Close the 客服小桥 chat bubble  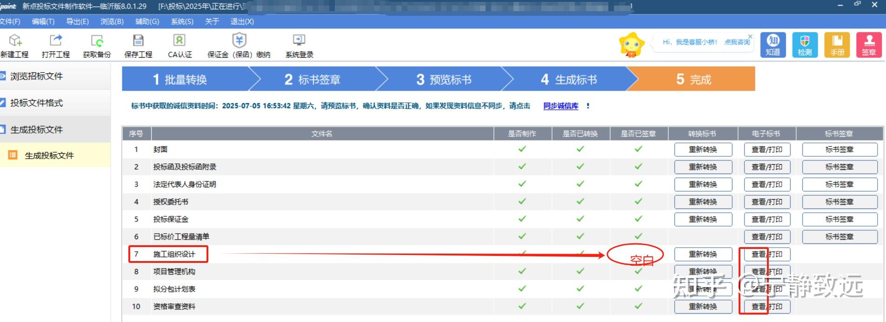750,36
